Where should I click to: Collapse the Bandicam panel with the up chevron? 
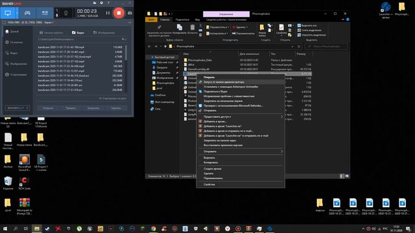click(130, 23)
